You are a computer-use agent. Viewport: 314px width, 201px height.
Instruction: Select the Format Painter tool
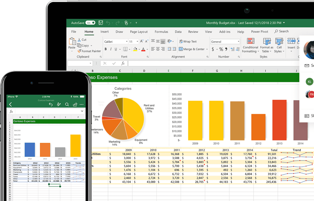(x=89, y=51)
